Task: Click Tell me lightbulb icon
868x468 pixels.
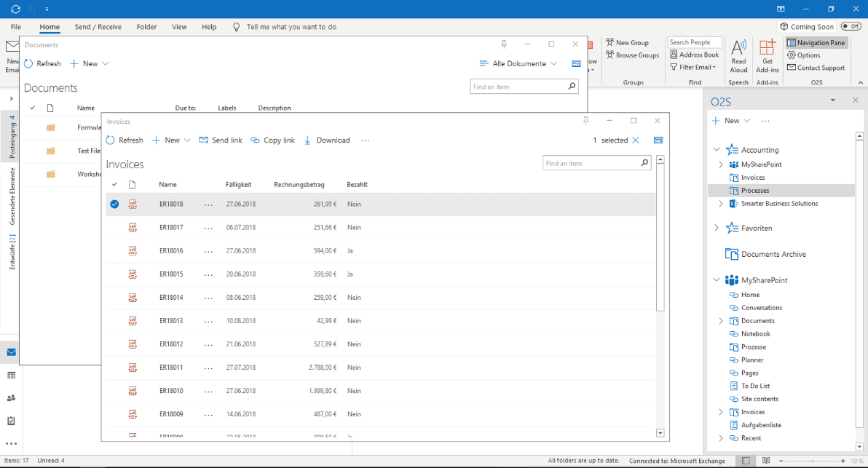Action: click(x=237, y=27)
